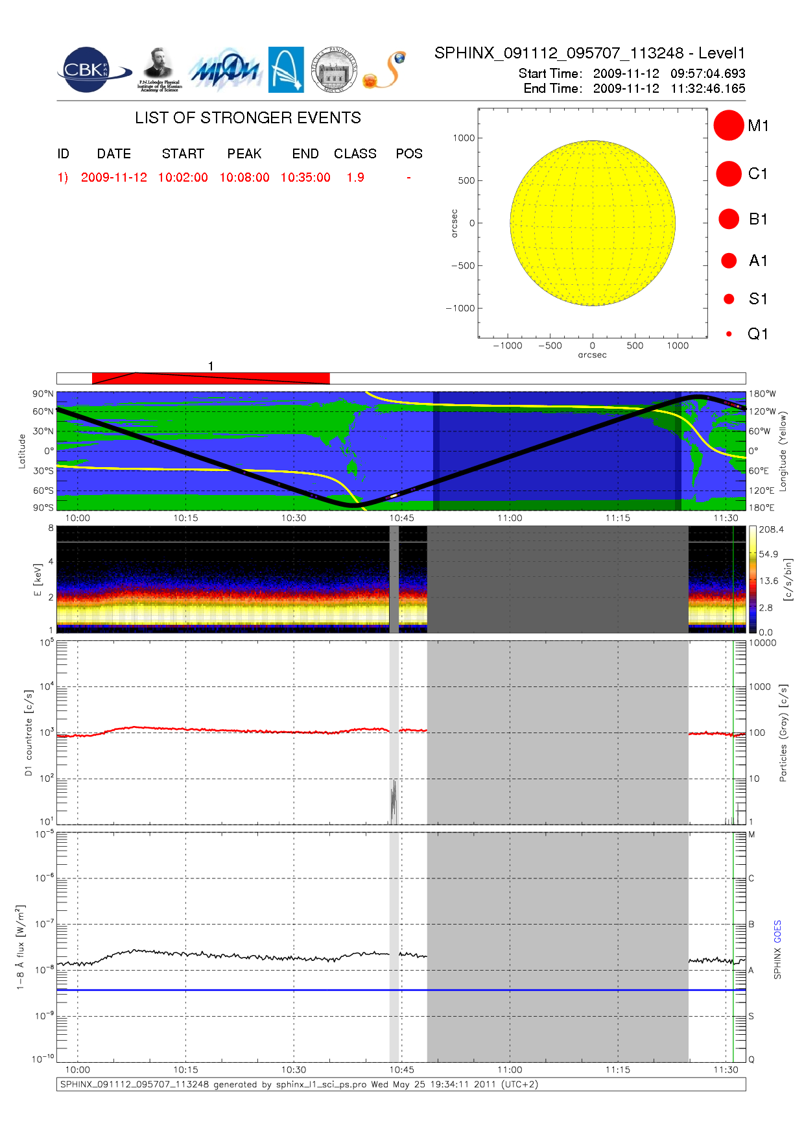Click the round observatory building seal logo
The height and width of the screenshot is (1138, 804).
coord(334,69)
